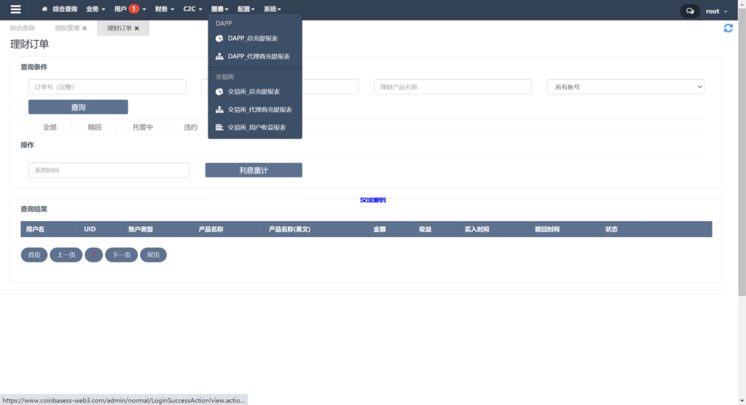
Task: Go to 首页 first page
Action: pos(34,255)
